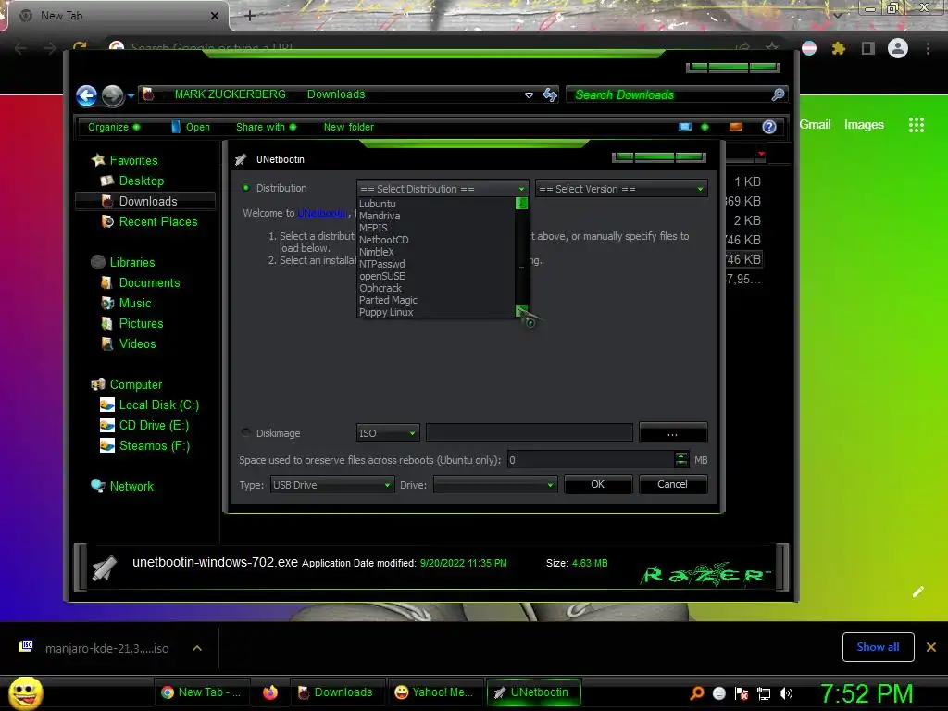Screen dimensions: 948x711
Task: Close the downloads bar with X
Action: (x=931, y=647)
